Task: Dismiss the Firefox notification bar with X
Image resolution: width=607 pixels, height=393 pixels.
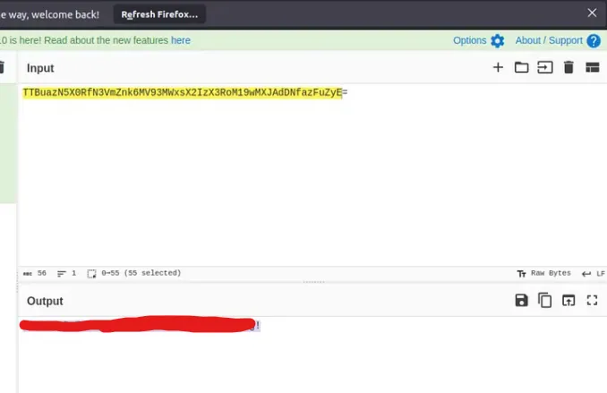Action: click(592, 13)
